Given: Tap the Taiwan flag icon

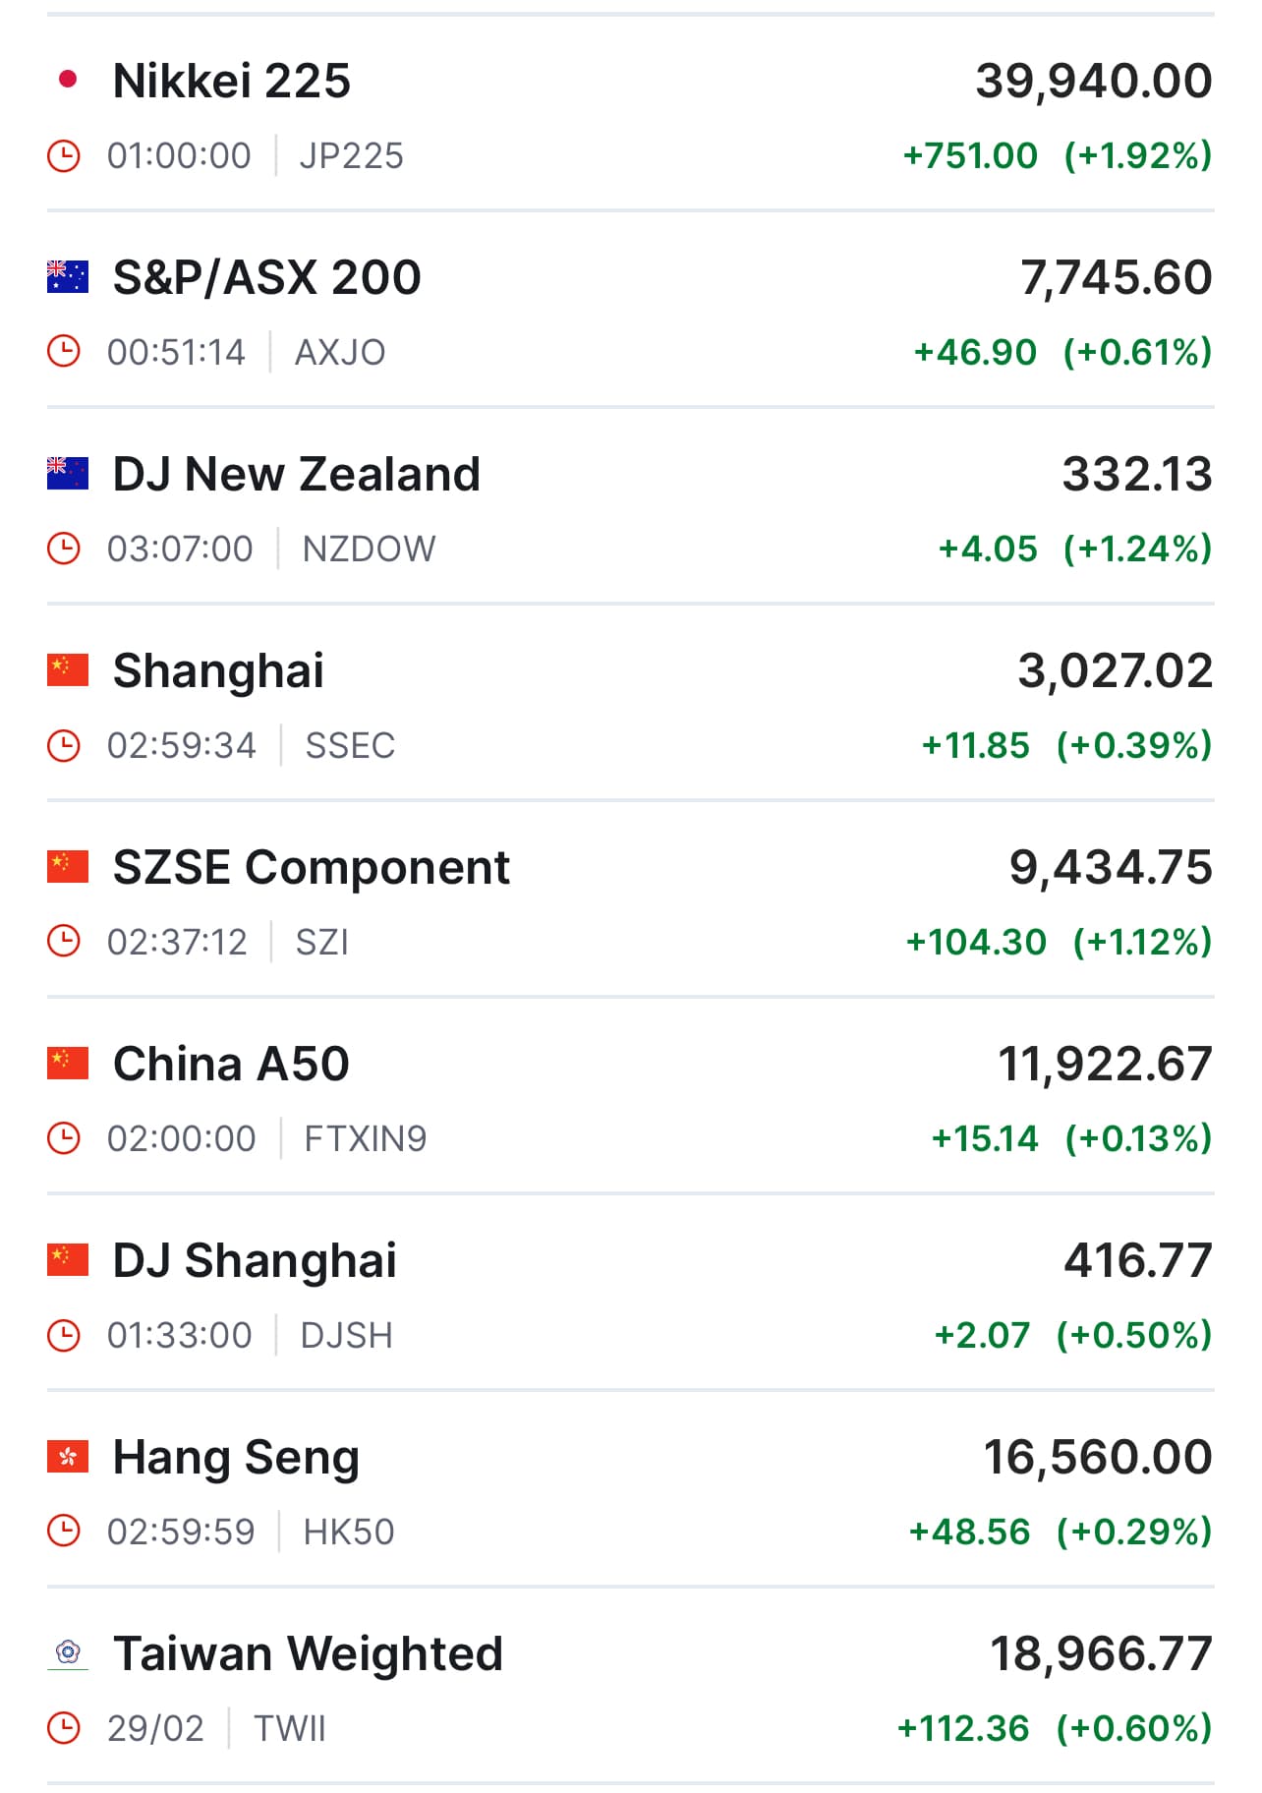Looking at the screenshot, I should pyautogui.click(x=68, y=1653).
